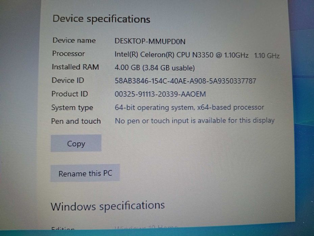Click the Installed RAM label
The width and height of the screenshot is (314, 236).
point(75,67)
